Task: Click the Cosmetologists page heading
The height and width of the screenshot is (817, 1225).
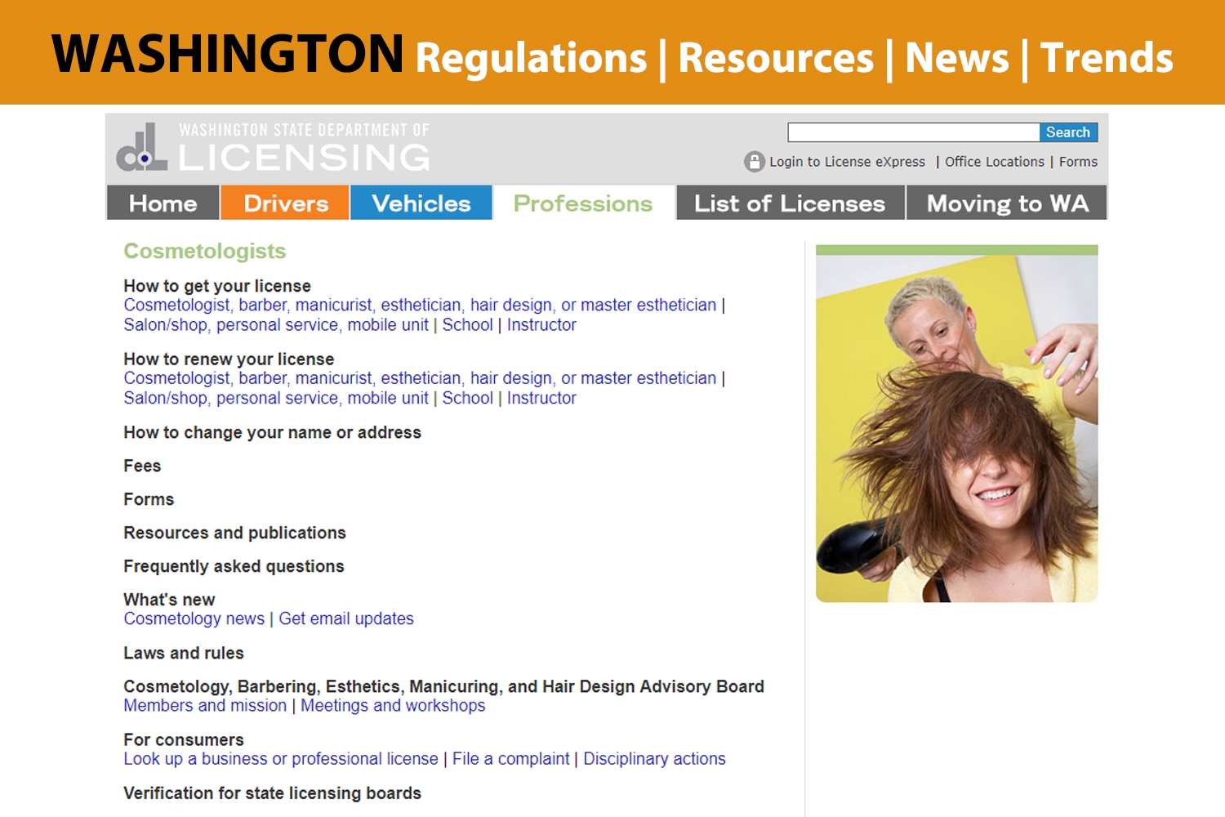Action: 205,251
